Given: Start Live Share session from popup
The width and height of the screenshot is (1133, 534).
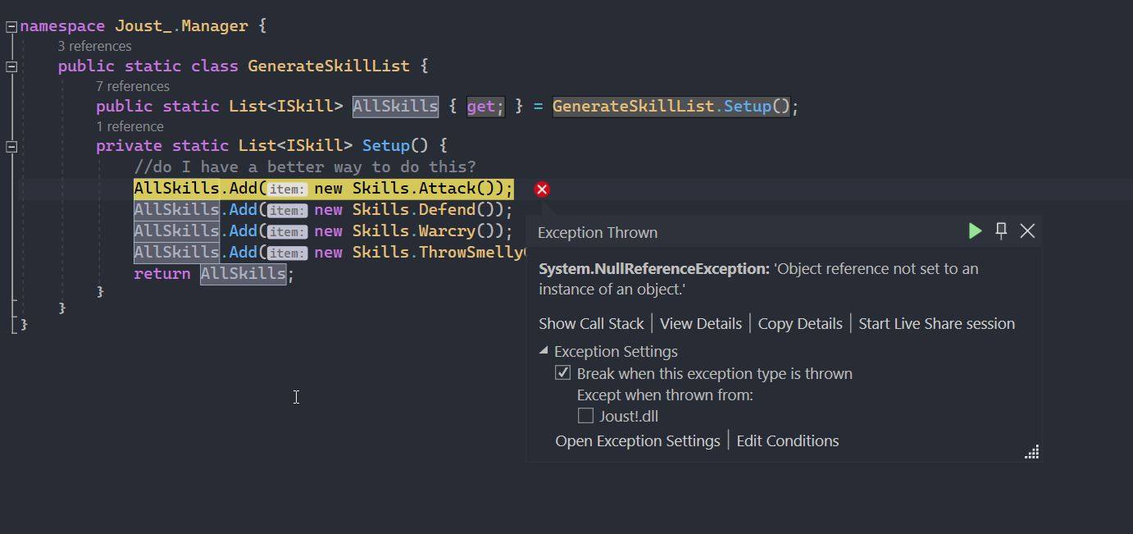Looking at the screenshot, I should click(x=936, y=324).
